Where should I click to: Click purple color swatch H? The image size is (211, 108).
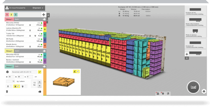pyautogui.click(x=45, y=61)
